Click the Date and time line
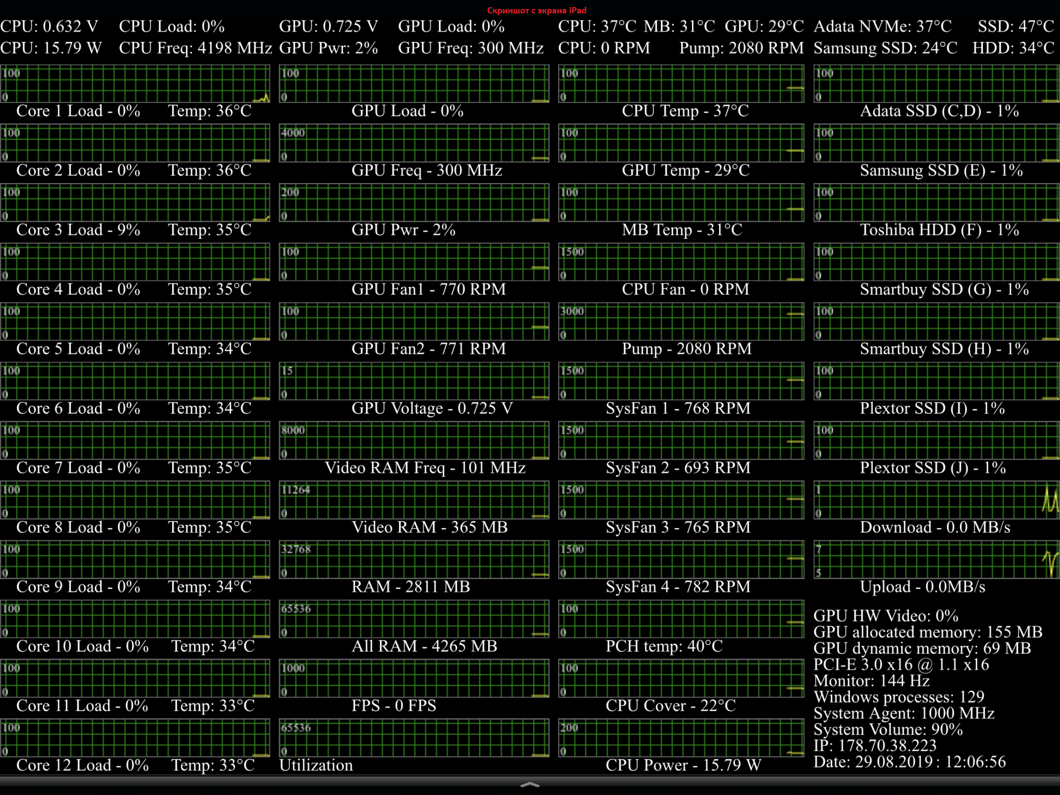The height and width of the screenshot is (795, 1060). 909,762
